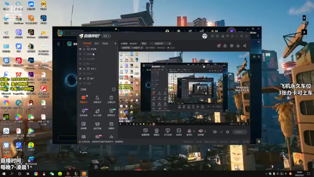The width and height of the screenshot is (314, 177).
Task: Click the speaker icon in the bottom bar
Action: point(201,131)
